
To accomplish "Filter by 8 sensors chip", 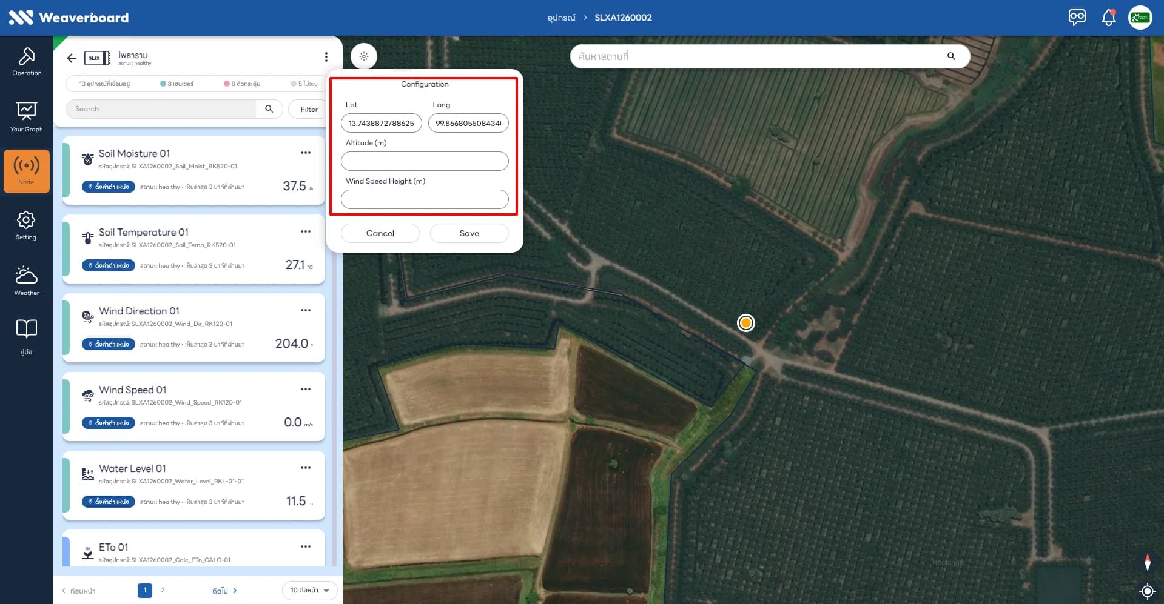I will click(177, 84).
